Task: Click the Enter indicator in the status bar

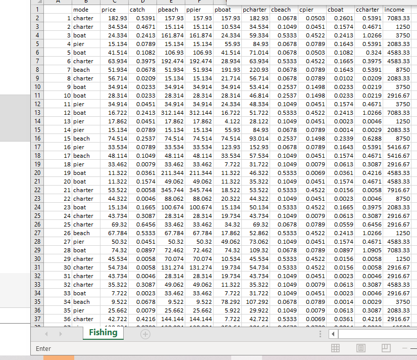Action: click(x=43, y=348)
